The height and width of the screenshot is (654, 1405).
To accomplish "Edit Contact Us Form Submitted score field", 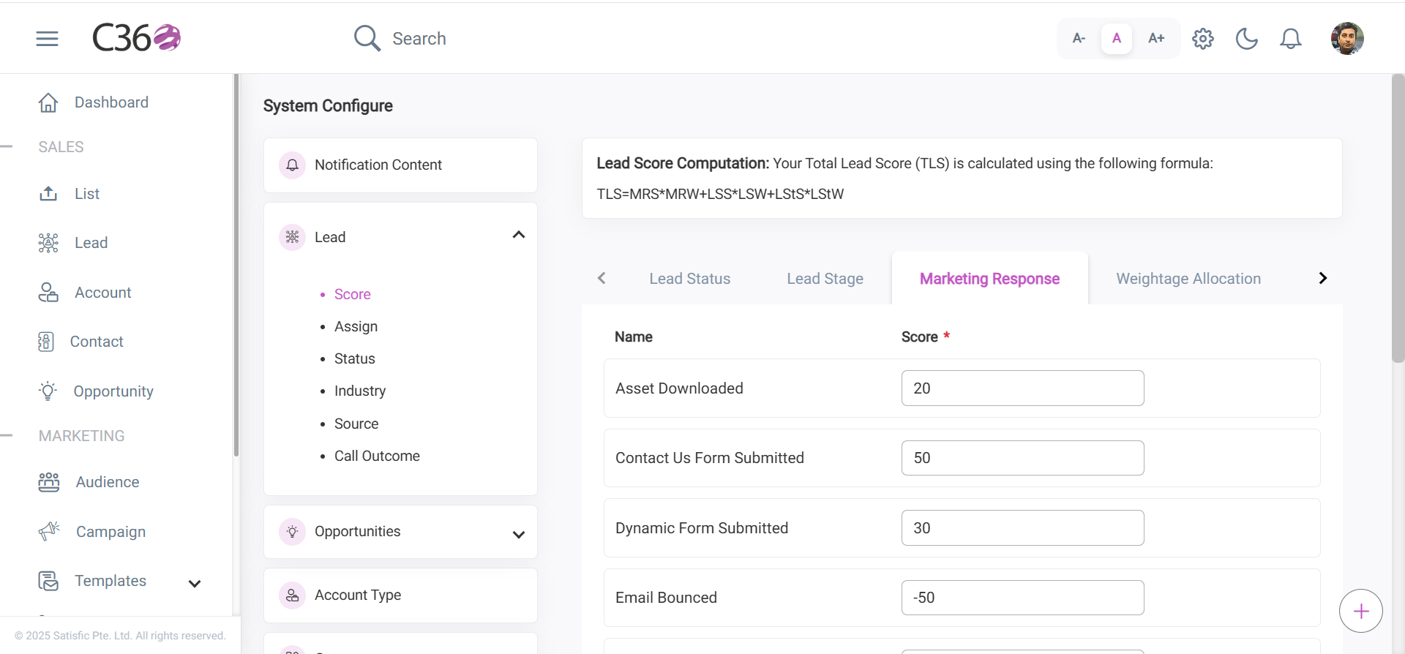I will pos(1022,458).
